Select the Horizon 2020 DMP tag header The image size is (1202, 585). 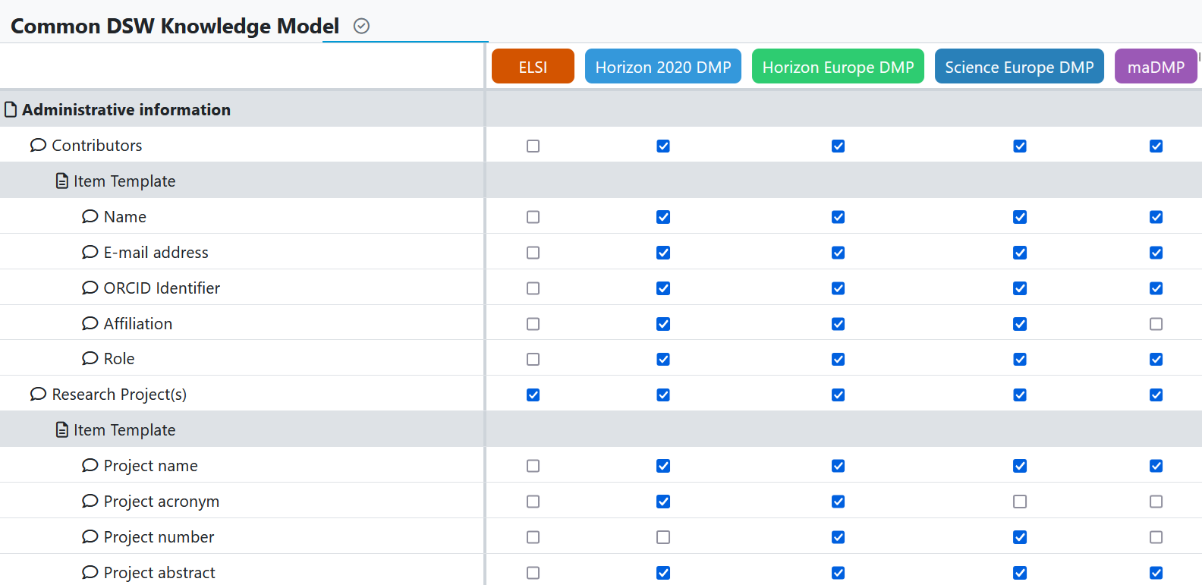663,66
